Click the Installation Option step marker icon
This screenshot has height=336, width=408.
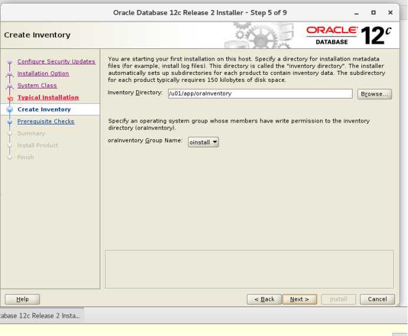(10, 74)
